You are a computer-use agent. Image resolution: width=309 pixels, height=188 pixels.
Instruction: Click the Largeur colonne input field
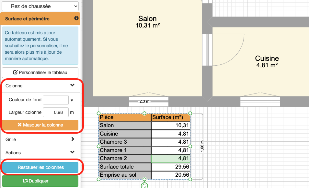[x=56, y=112]
